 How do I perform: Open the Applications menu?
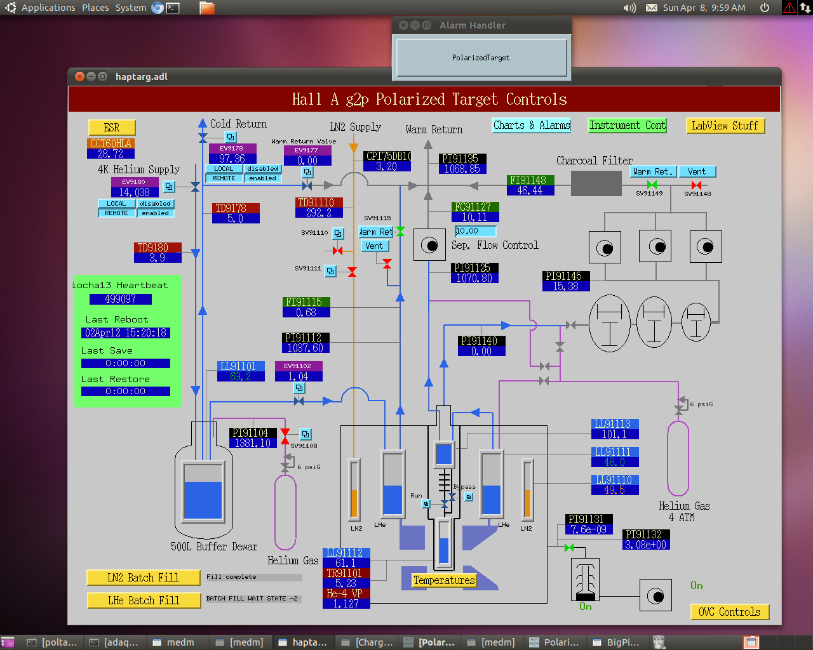click(x=48, y=8)
